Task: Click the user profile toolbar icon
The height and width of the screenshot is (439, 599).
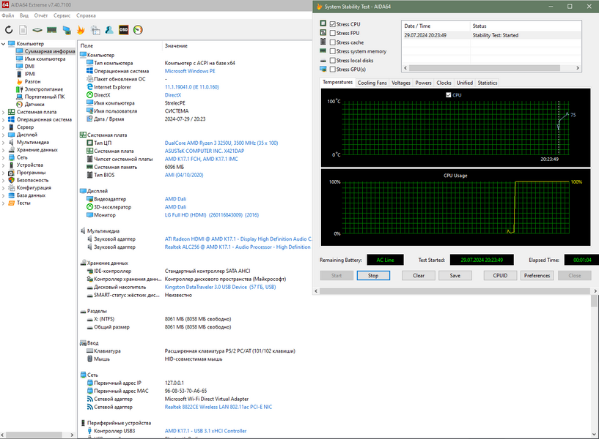Action: pos(109,30)
